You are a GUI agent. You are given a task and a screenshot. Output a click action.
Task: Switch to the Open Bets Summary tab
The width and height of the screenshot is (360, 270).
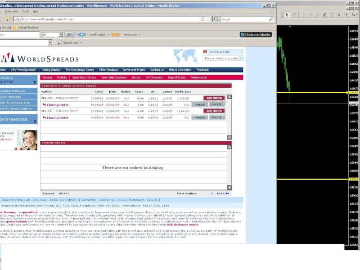(114, 77)
